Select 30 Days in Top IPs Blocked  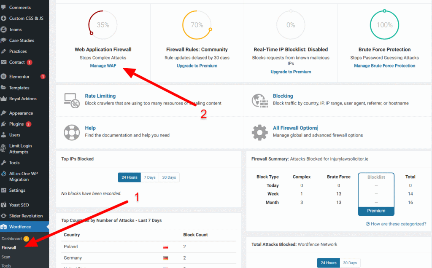click(x=169, y=177)
